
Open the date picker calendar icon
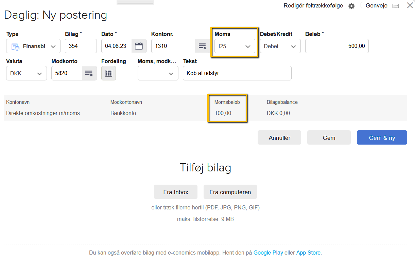click(x=139, y=46)
